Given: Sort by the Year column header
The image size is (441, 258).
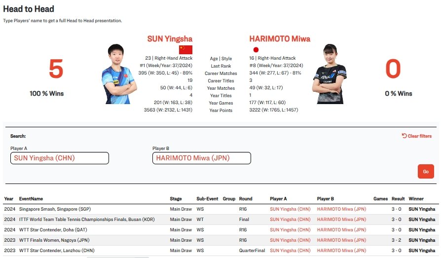Looking at the screenshot, I should pyautogui.click(x=9, y=199).
